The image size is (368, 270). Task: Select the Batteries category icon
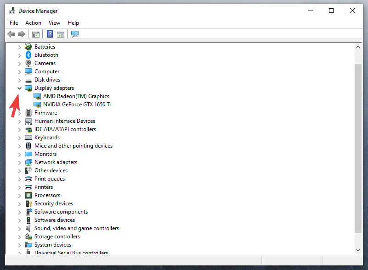(x=28, y=47)
